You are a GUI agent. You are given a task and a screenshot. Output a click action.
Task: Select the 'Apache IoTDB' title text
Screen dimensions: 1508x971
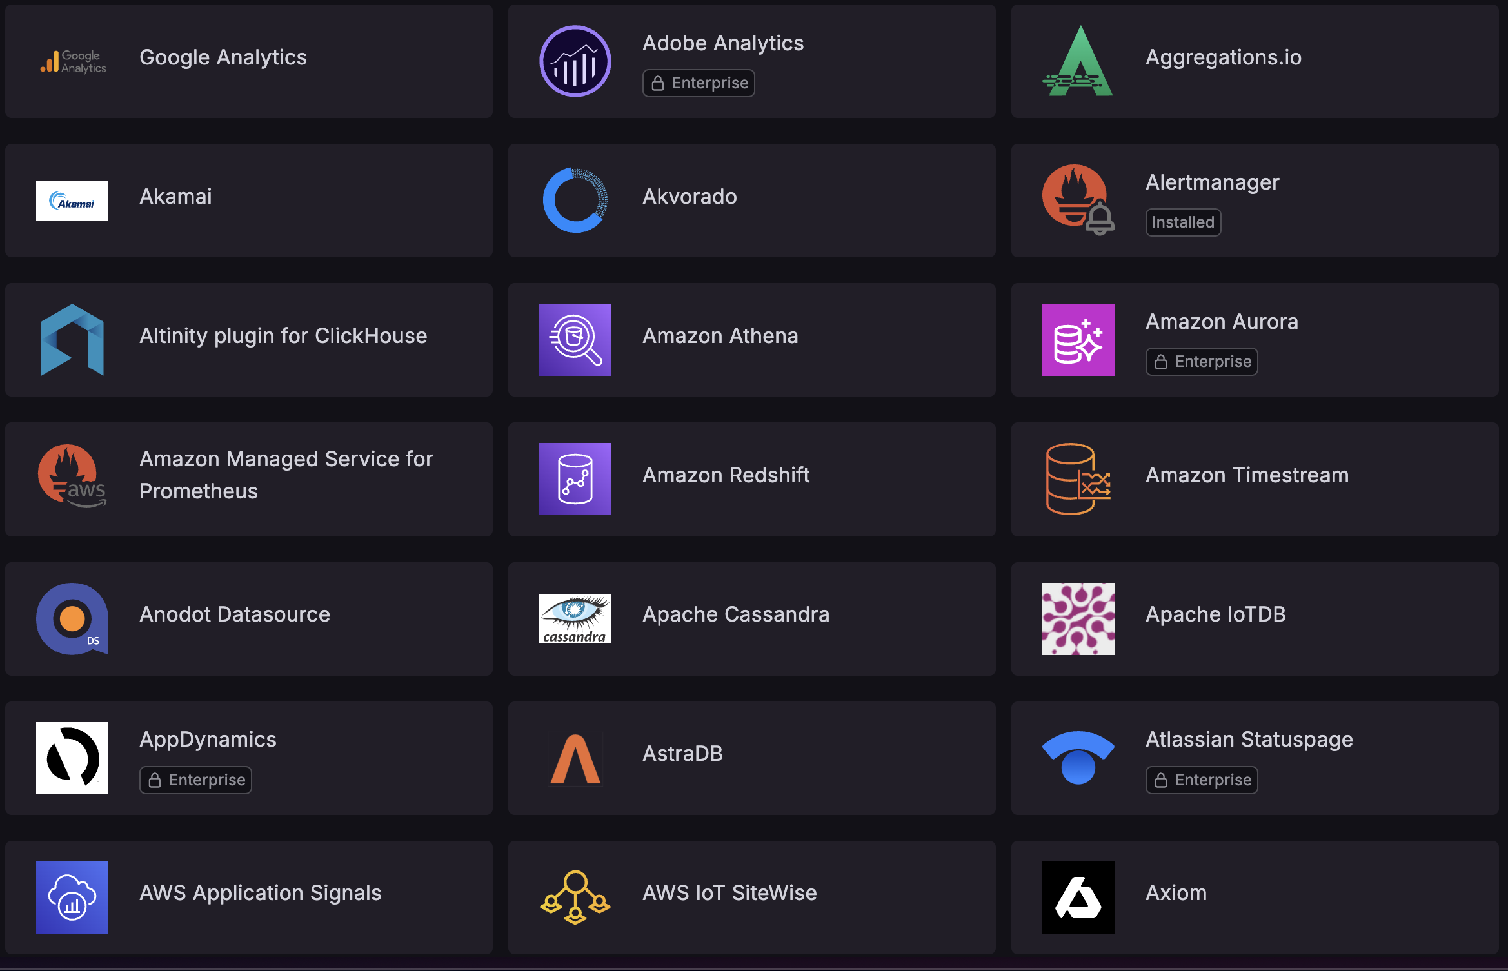click(x=1216, y=614)
